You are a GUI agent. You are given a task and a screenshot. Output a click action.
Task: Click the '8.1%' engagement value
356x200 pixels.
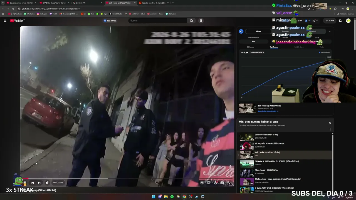253,41
